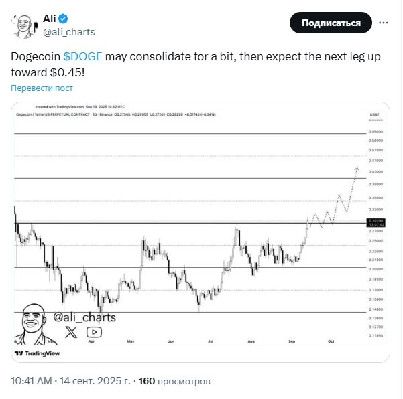Open Ali's profile avatar picture
Image resolution: width=403 pixels, height=399 pixels.
pos(25,25)
